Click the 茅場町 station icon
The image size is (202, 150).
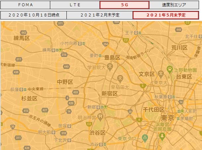click(178, 119)
